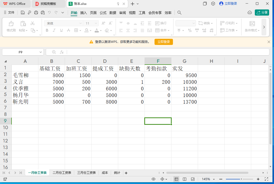Expand the borders dropdown arrow
Viewport: 274px width, 184px height.
80,30
